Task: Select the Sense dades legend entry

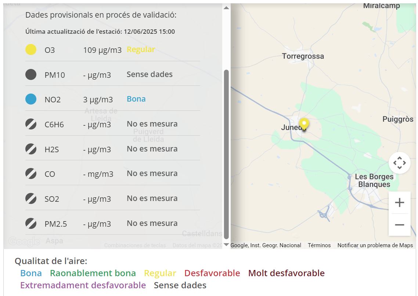Action: pos(180,285)
